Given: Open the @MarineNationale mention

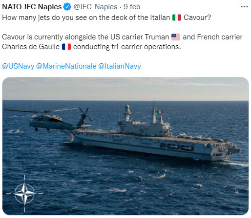Looking at the screenshot, I should tap(66, 66).
